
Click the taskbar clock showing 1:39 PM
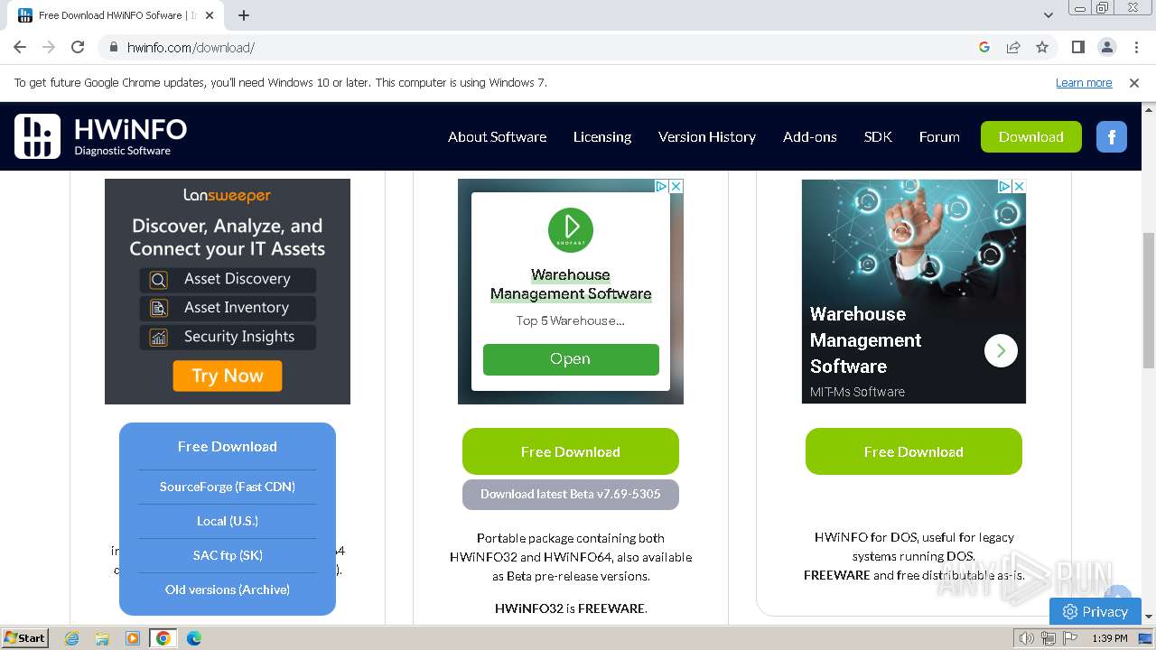tap(1109, 638)
